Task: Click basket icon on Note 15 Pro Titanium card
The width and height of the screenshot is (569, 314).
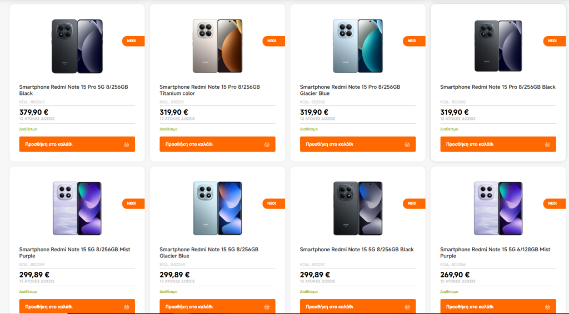Action: 267,144
